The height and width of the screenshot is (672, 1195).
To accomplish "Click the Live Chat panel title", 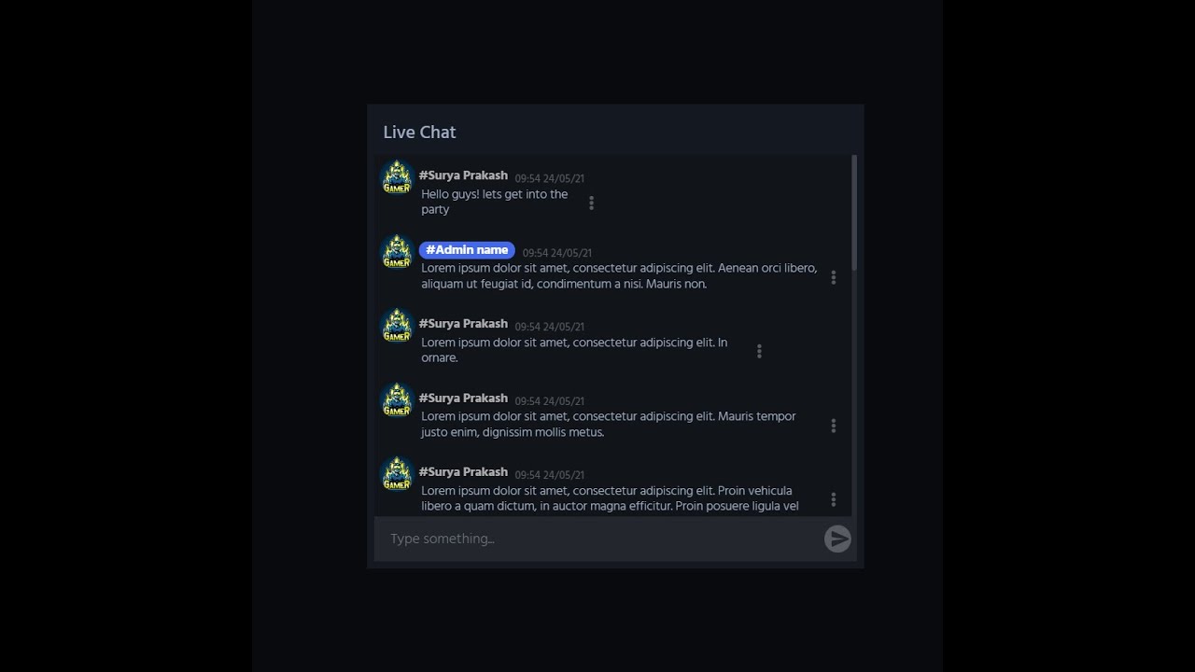I will [x=419, y=133].
